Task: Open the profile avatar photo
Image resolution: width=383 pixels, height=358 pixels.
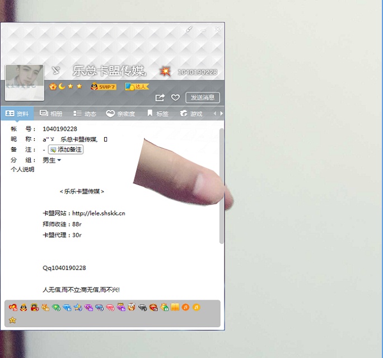Action: [25, 82]
